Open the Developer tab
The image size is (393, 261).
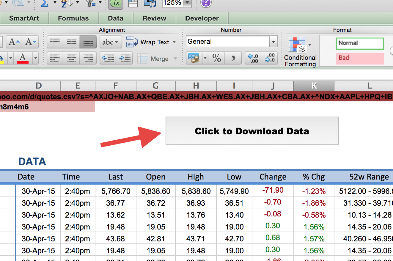coord(202,18)
